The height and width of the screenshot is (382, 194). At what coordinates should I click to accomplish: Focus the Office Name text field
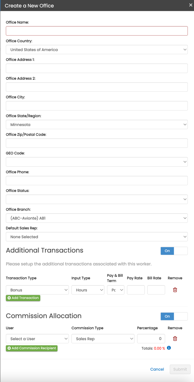click(x=96, y=31)
